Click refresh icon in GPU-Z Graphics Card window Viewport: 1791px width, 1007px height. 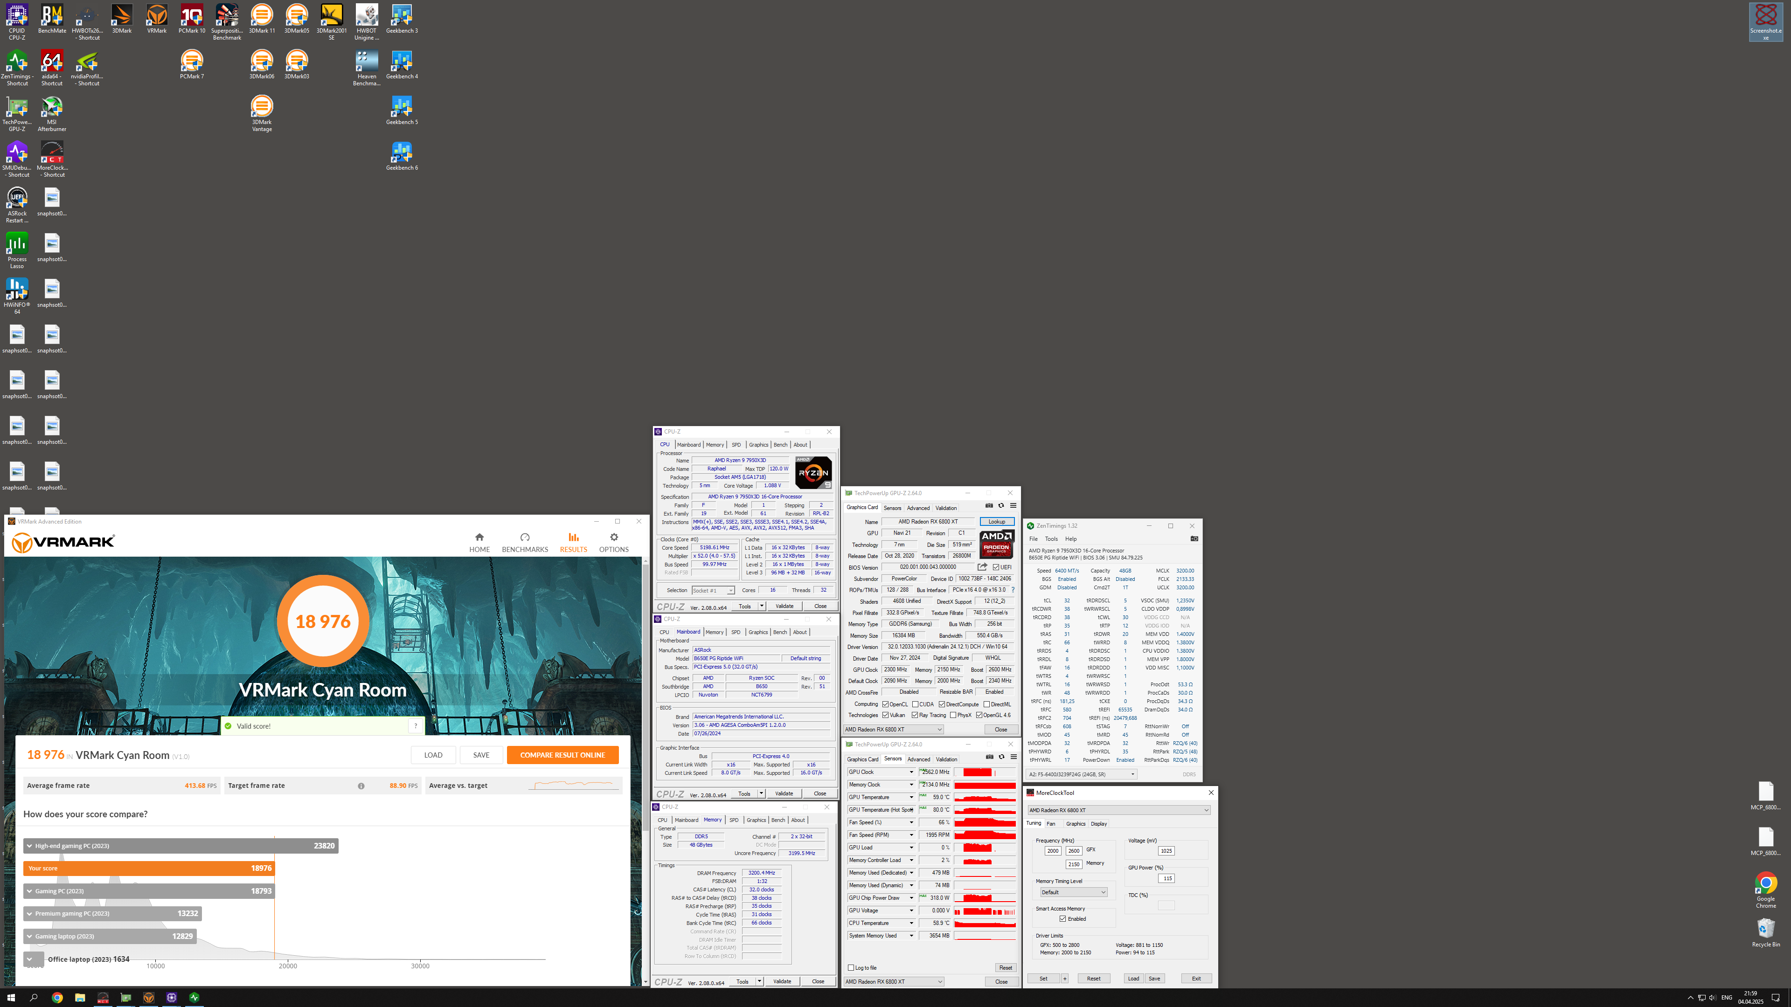click(x=1001, y=506)
